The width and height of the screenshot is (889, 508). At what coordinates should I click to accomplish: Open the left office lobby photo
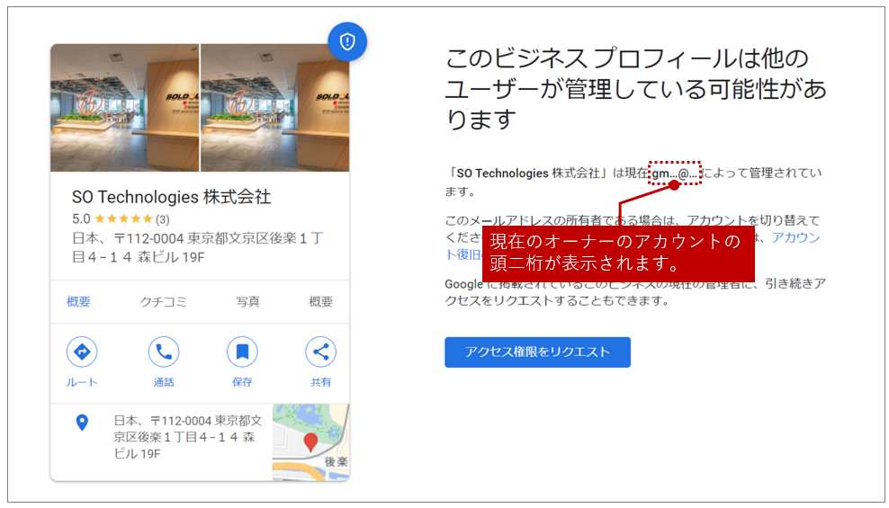coord(125,108)
